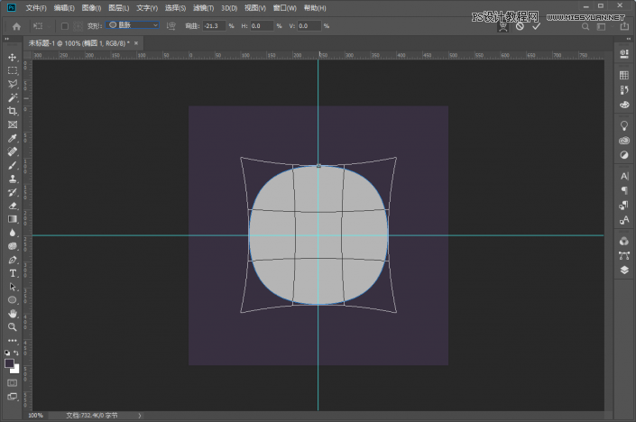Select the Eyedropper tool
Image resolution: width=636 pixels, height=422 pixels.
click(x=12, y=139)
